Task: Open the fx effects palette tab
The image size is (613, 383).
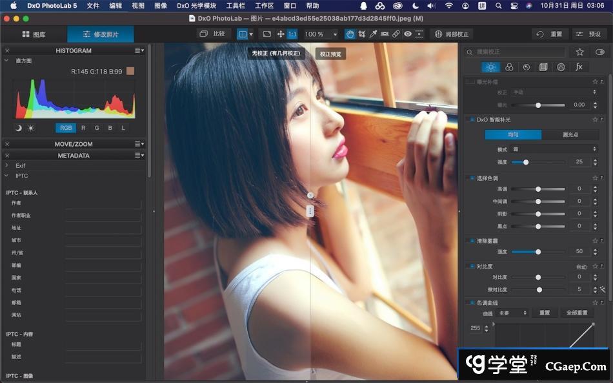Action: (x=579, y=67)
